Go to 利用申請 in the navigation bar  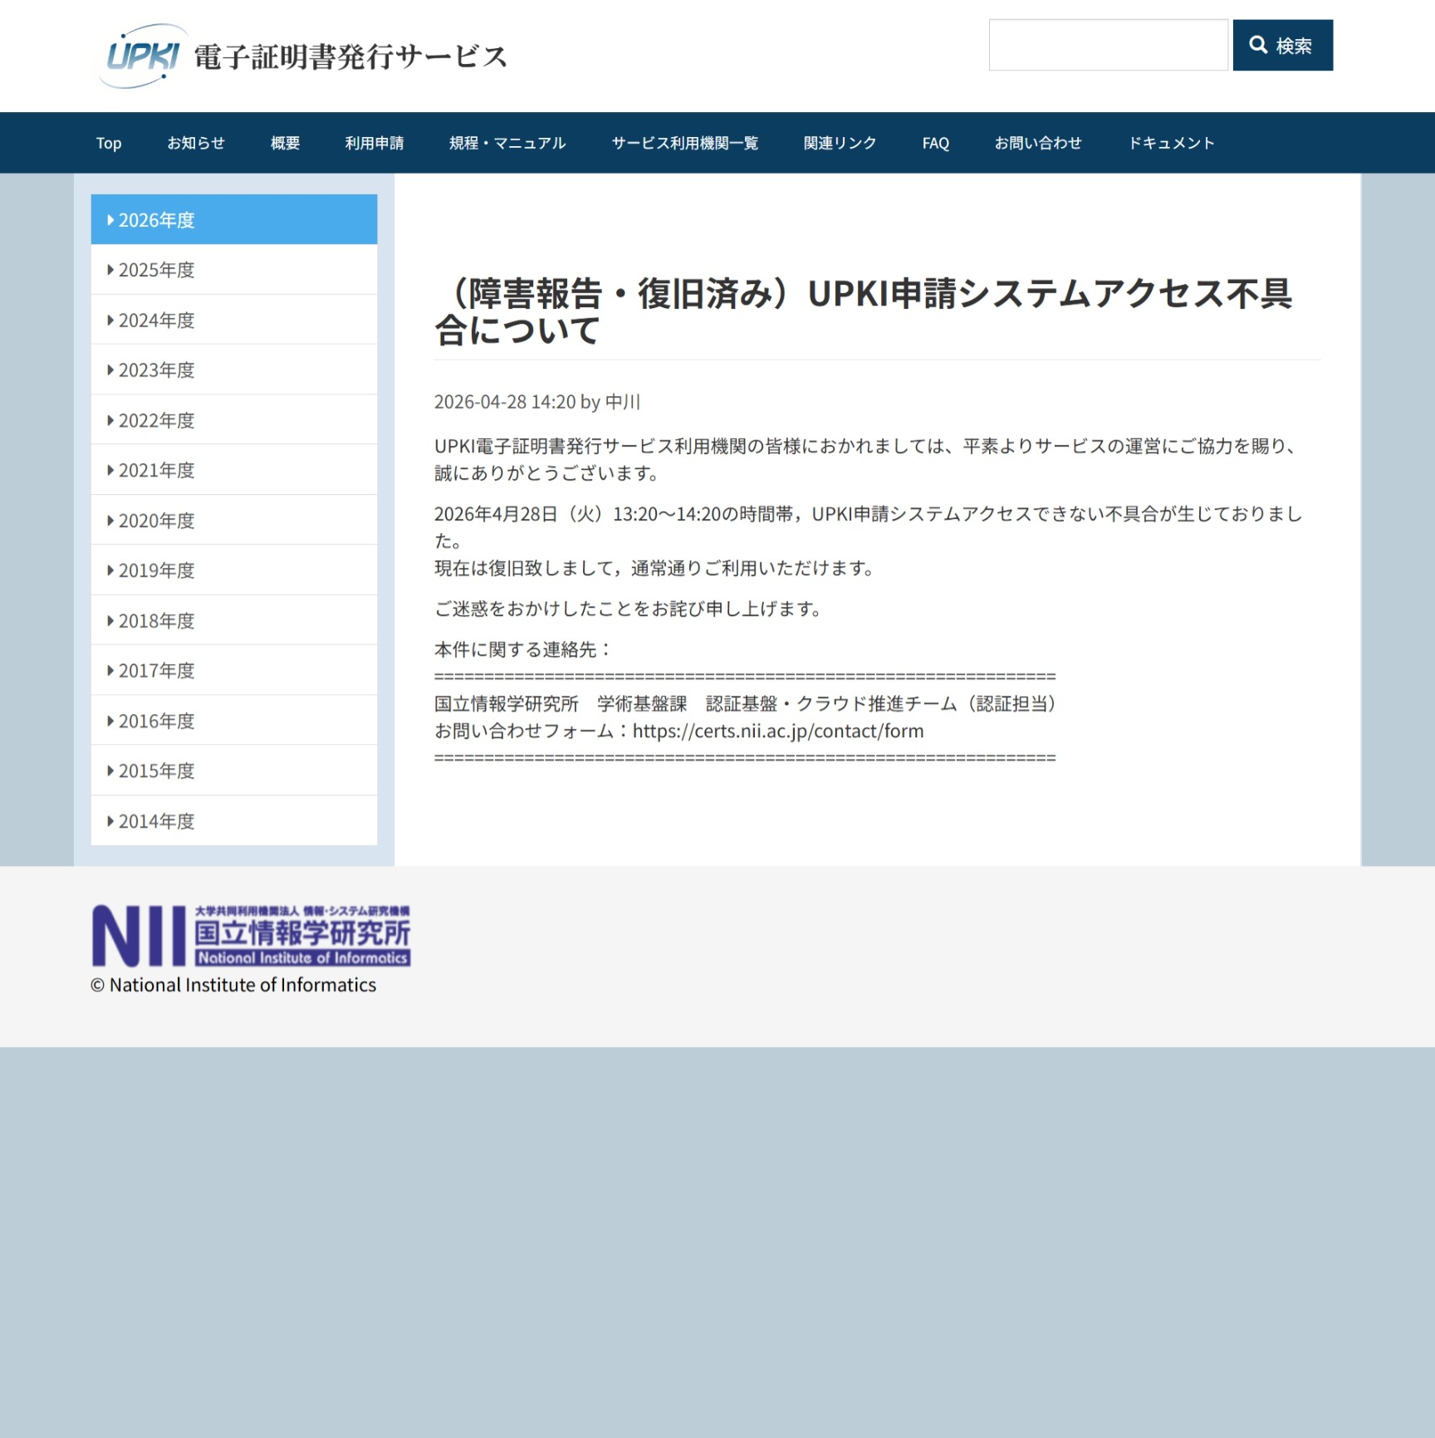point(374,143)
